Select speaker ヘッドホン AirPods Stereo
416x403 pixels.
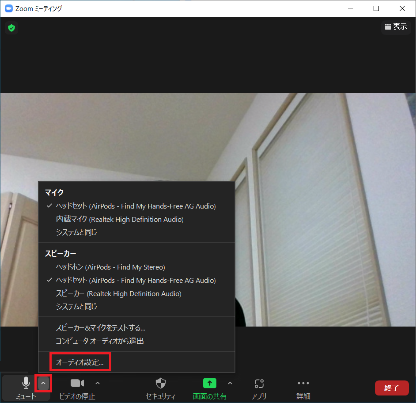(136, 267)
